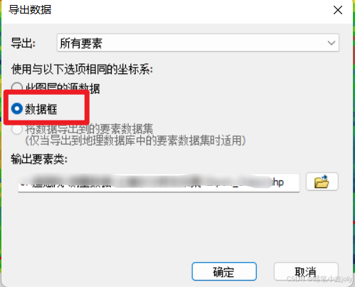The width and height of the screenshot is (355, 287).
Task: Choose the 将数据导出到的要素数据集 radio option
Action: (17, 130)
